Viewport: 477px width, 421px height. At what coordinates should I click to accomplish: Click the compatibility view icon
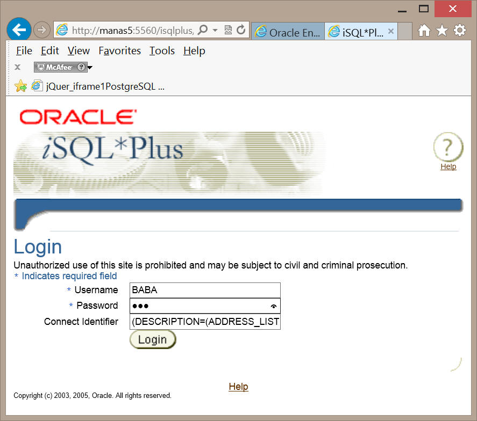coord(228,30)
